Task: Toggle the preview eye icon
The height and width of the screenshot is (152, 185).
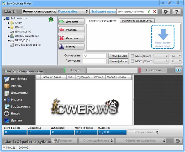Action: coord(178,70)
